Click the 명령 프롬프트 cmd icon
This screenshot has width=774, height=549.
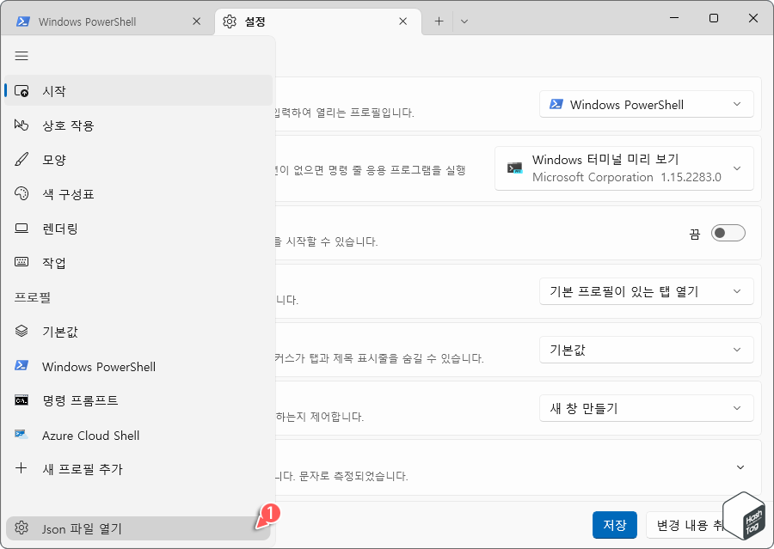click(x=21, y=400)
